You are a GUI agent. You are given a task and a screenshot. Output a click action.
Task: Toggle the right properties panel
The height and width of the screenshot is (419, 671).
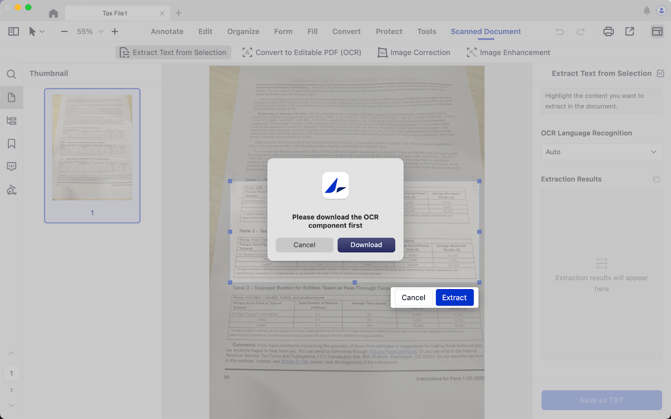click(657, 31)
